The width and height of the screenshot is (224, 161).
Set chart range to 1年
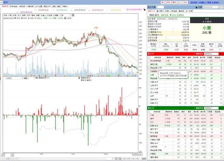133,159
